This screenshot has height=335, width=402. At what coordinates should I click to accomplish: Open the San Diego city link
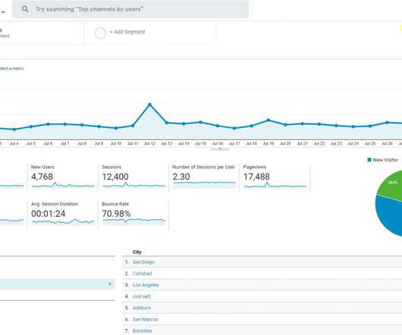pos(143,262)
